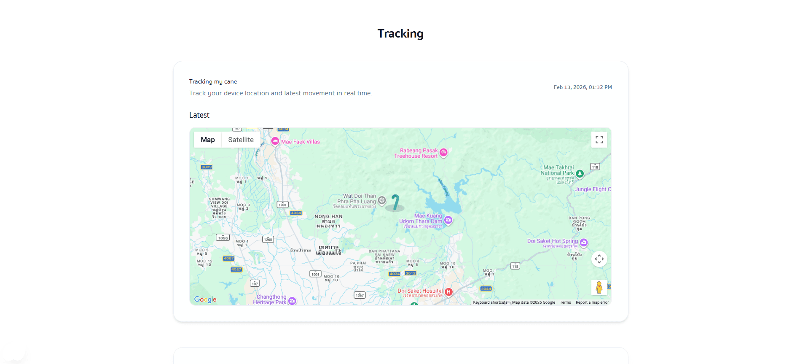Click the Feb 13, 2026 timestamp

(x=583, y=87)
